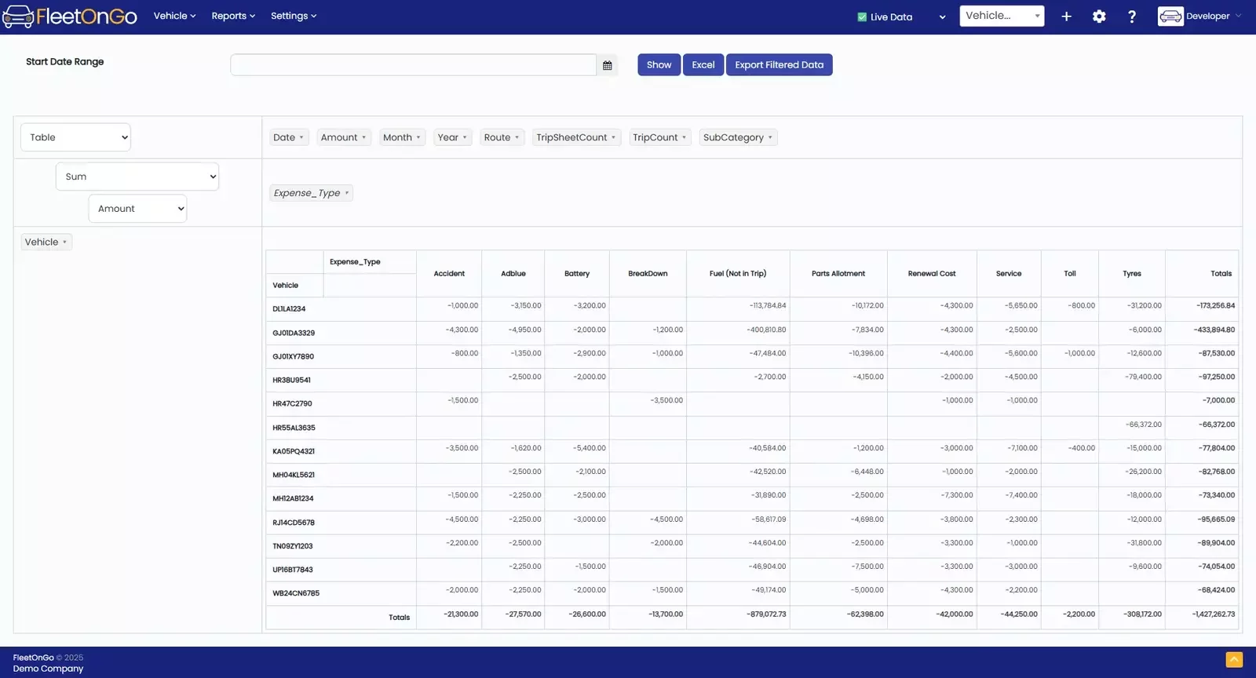Screen dimensions: 1256x678
Task: Open the Table renderer dropdown
Action: 75,137
